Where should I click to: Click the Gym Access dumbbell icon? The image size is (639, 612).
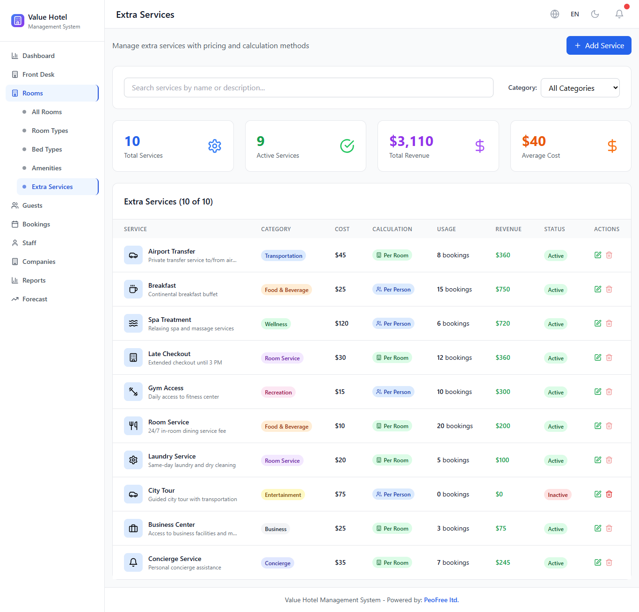pos(133,392)
